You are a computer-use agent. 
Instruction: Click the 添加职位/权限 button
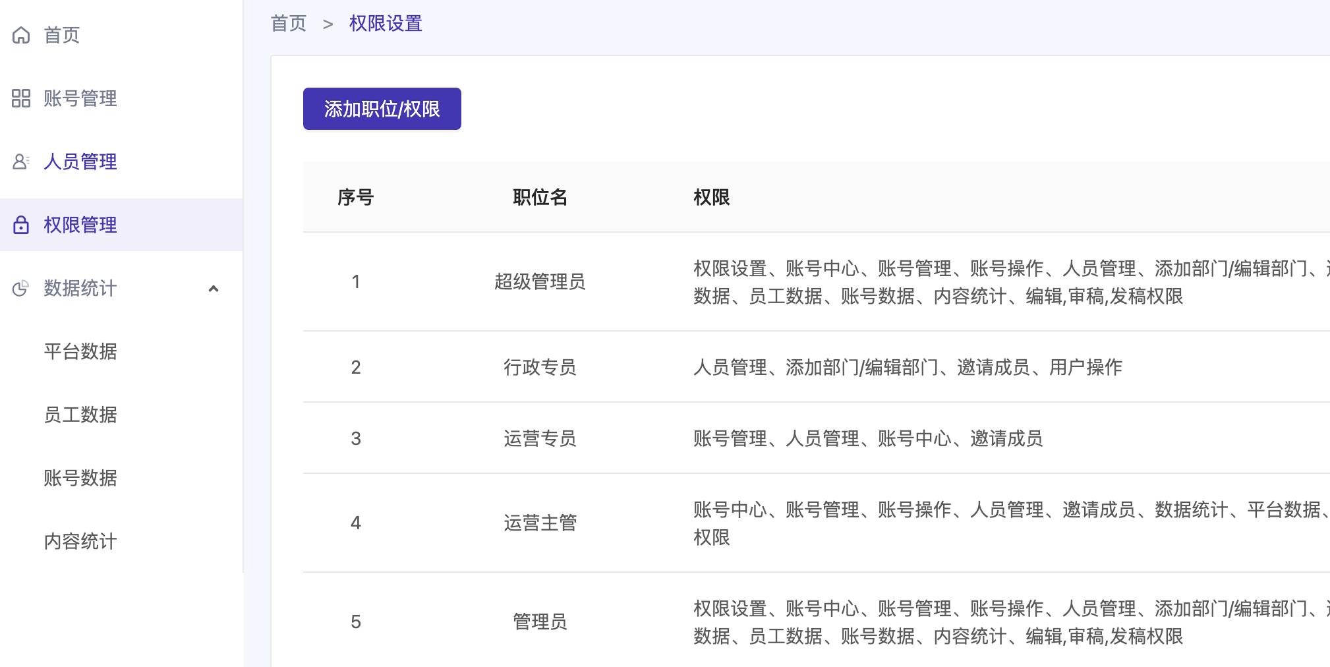tap(382, 108)
